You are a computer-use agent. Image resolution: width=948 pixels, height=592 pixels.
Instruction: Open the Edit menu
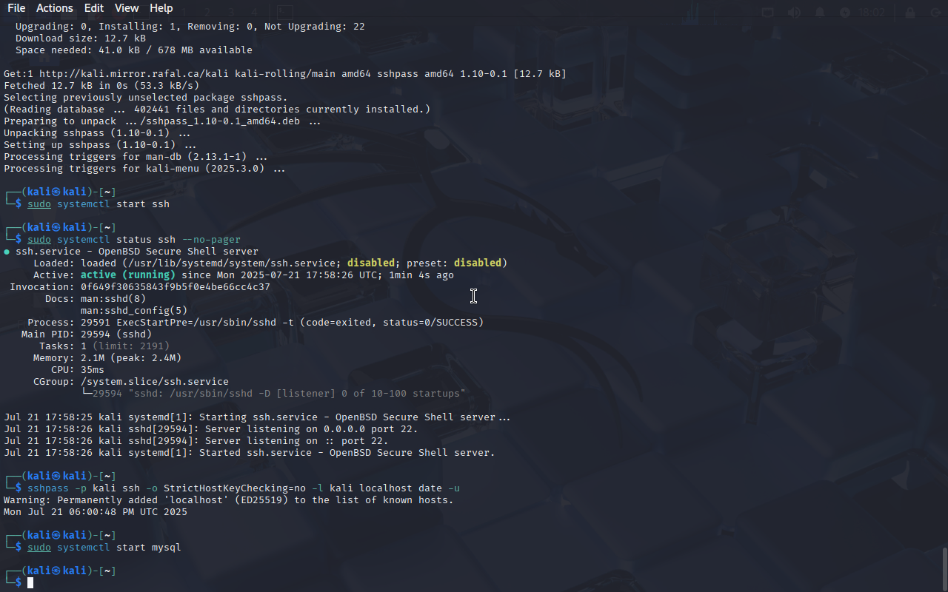[x=94, y=8]
